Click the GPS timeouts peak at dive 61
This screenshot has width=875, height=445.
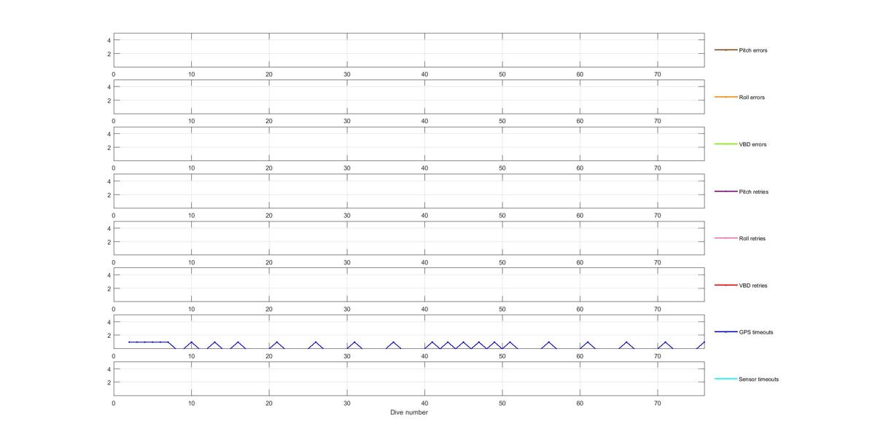click(588, 342)
